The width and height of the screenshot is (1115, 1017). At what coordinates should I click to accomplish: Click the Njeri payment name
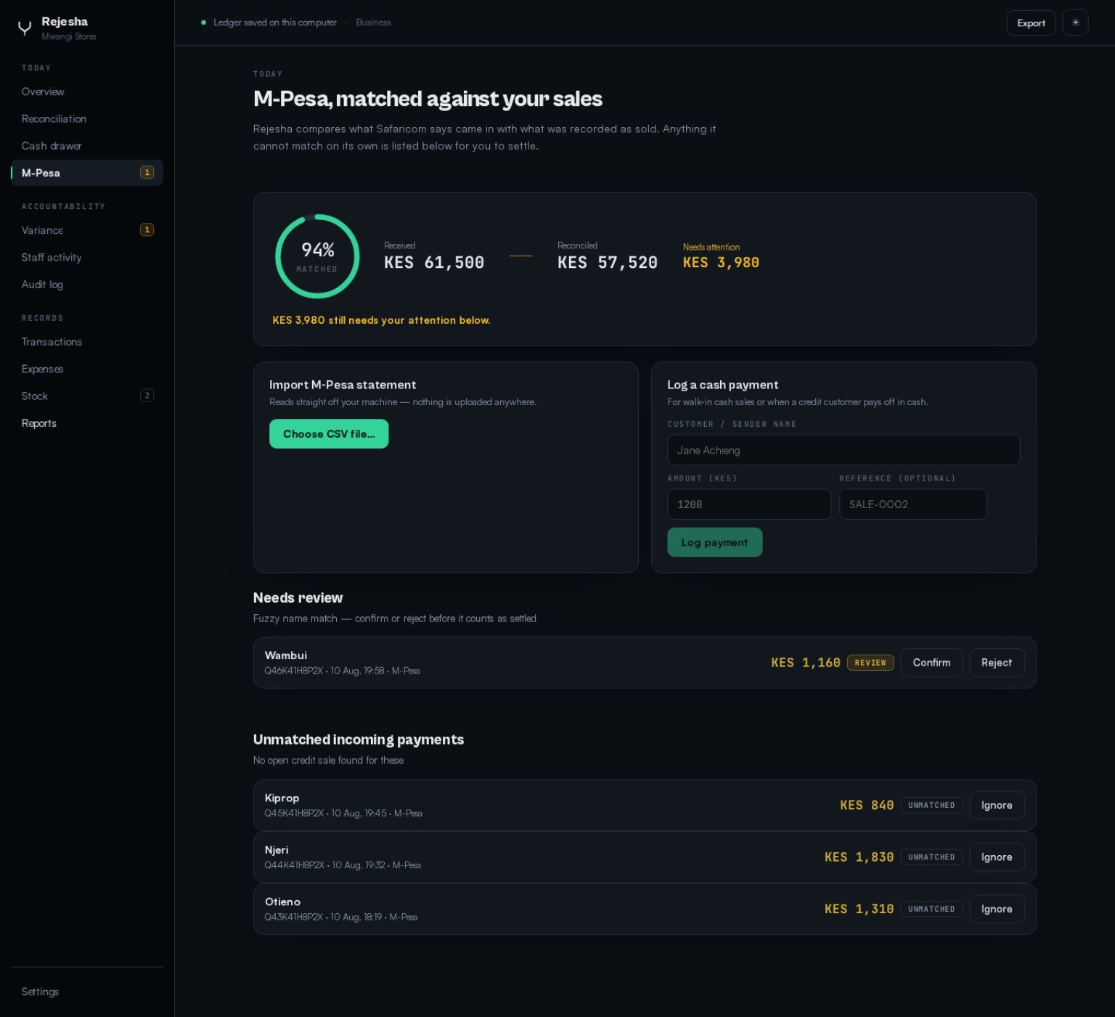277,850
